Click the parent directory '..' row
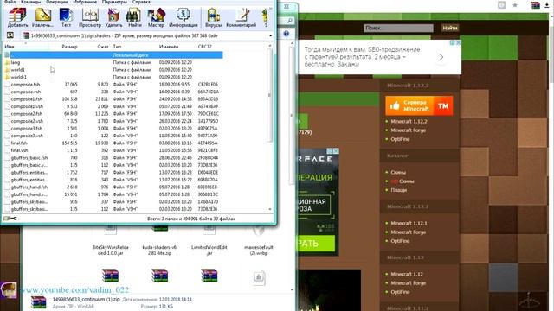 [x=113, y=55]
